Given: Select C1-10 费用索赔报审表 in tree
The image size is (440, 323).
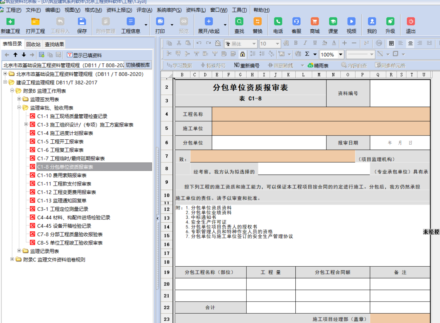Looking at the screenshot, I should [x=62, y=175].
